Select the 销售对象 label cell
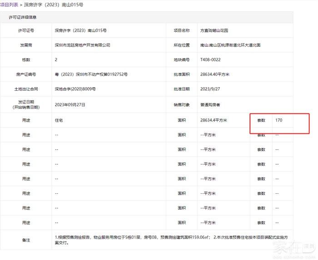The height and width of the screenshot is (260, 318). pyautogui.click(x=182, y=104)
